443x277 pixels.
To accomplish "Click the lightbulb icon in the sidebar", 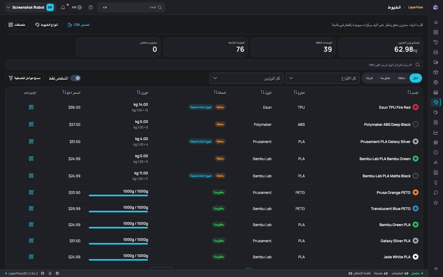I will [436, 183].
